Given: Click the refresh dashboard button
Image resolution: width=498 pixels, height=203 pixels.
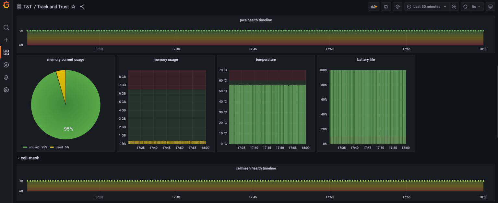Looking at the screenshot, I should (465, 6).
